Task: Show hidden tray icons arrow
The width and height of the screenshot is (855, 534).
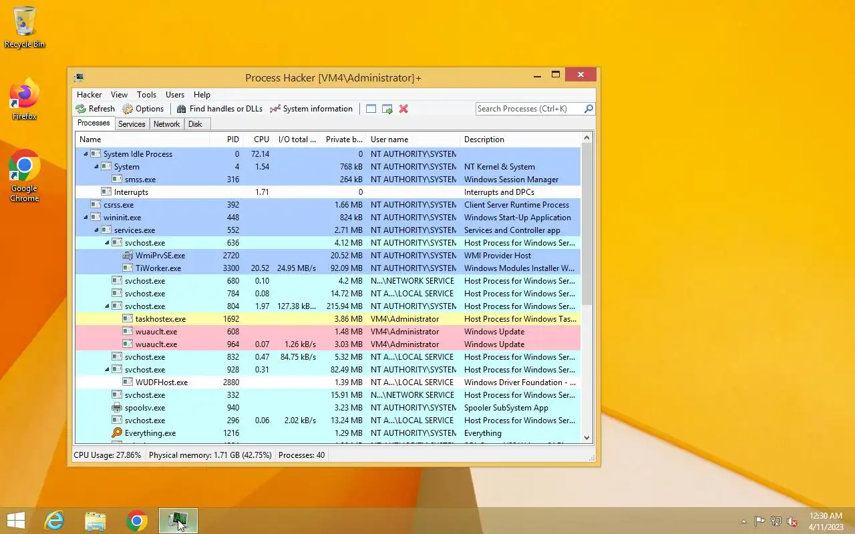Action: [x=743, y=521]
